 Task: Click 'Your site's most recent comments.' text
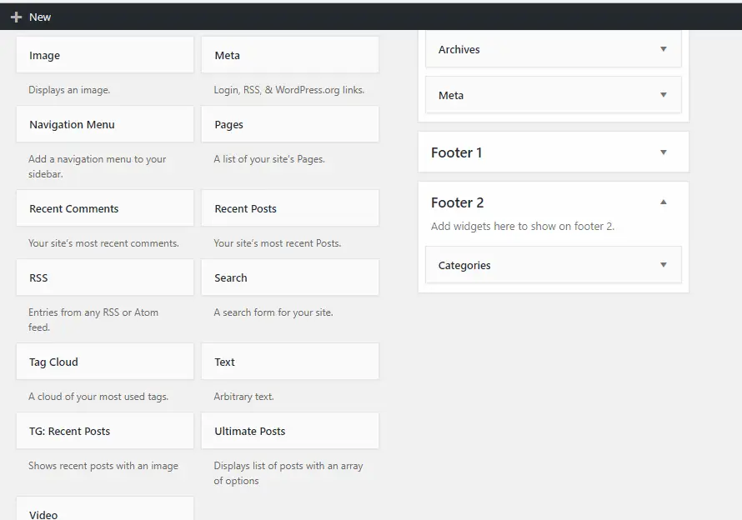103,243
